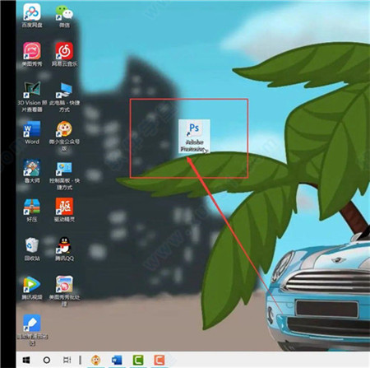Screen dimensions: 370x368
Task: Select the 腾讯QQ penguin icon
Action: [64, 249]
